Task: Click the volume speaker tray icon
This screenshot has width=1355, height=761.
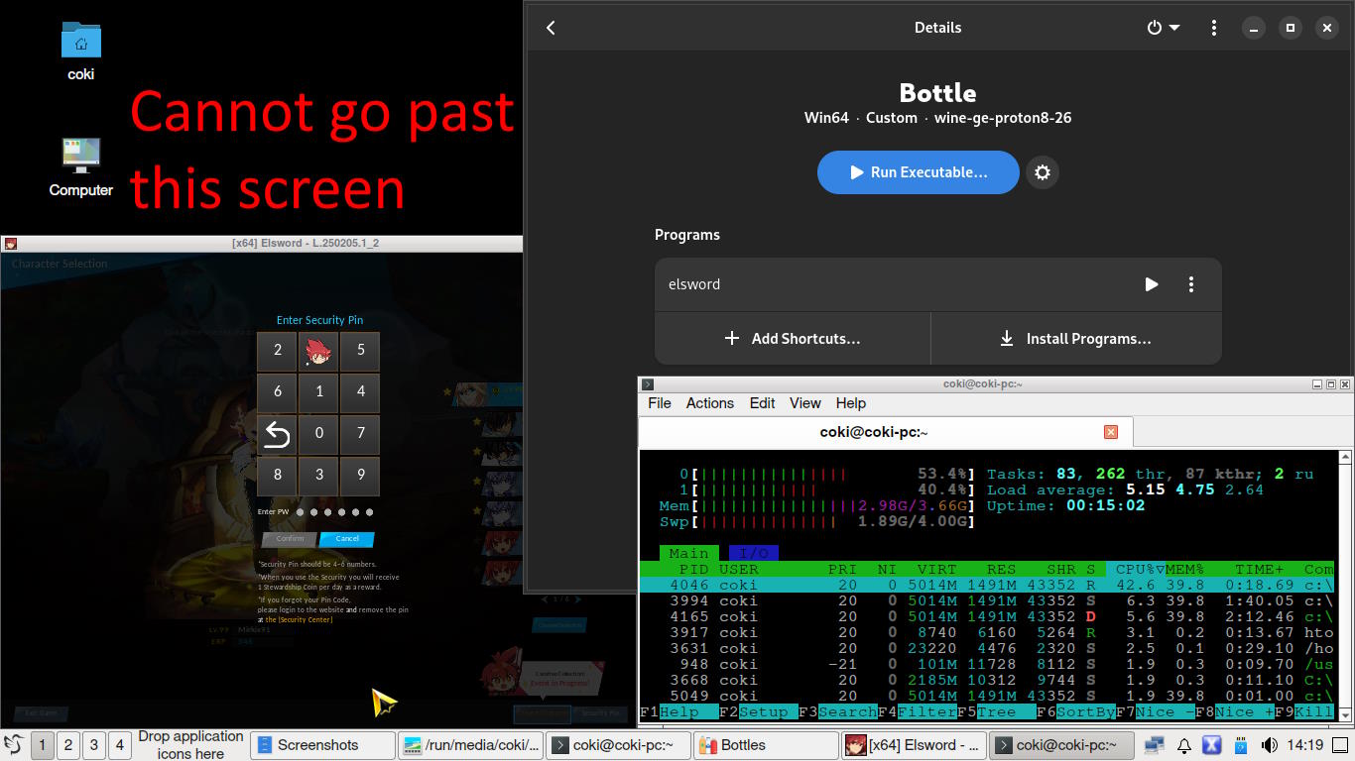Action: click(1269, 745)
